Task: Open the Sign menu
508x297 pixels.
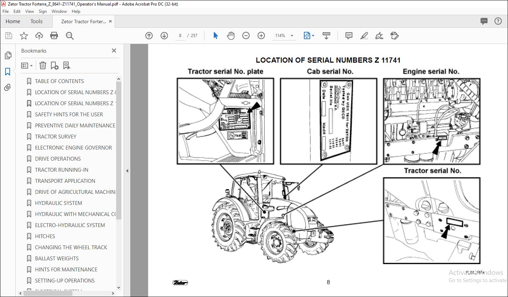Action: click(43, 11)
